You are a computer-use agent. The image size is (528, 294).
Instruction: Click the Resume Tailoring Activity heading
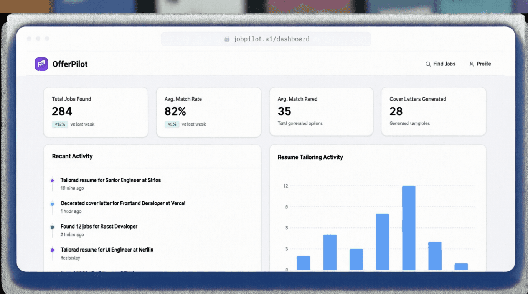click(310, 157)
